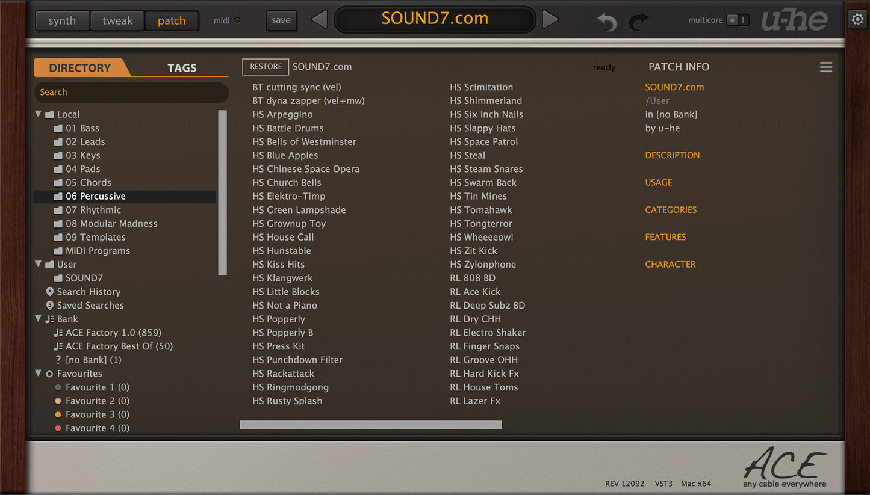Screen dimensions: 870x495
Task: Click the Favourite 4 red dot
Action: pyautogui.click(x=58, y=428)
